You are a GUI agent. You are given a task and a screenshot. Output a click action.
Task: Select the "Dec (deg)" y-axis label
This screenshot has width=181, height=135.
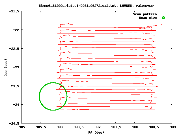coord(6,67)
